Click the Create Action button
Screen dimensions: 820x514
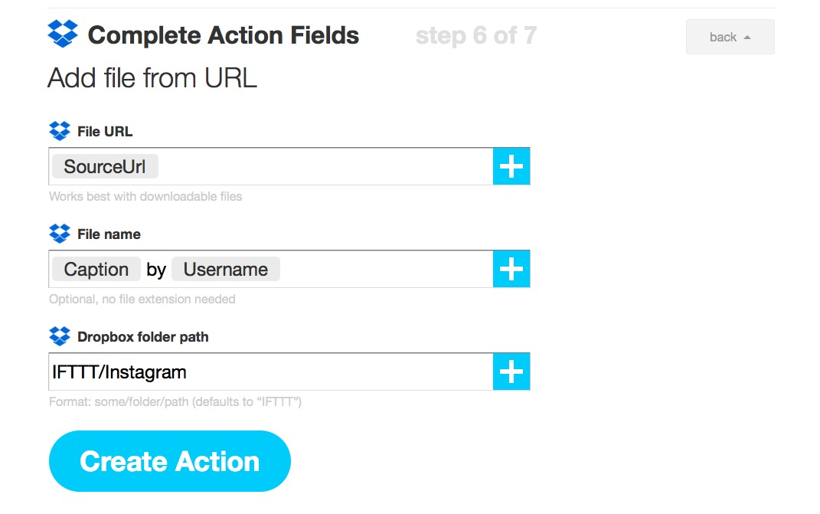coord(169,461)
